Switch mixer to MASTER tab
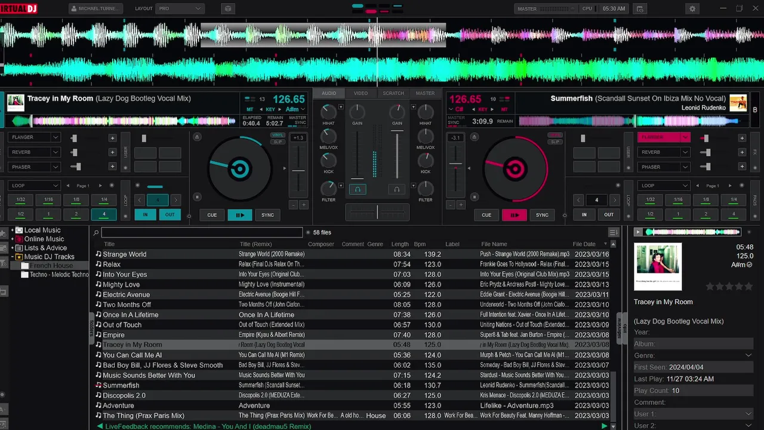 pyautogui.click(x=425, y=93)
